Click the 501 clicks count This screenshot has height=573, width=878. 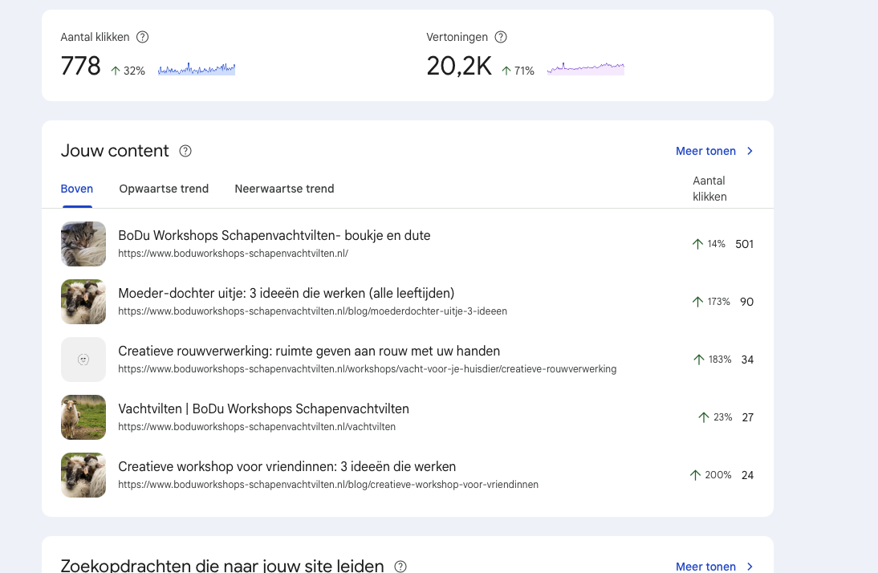pyautogui.click(x=744, y=244)
